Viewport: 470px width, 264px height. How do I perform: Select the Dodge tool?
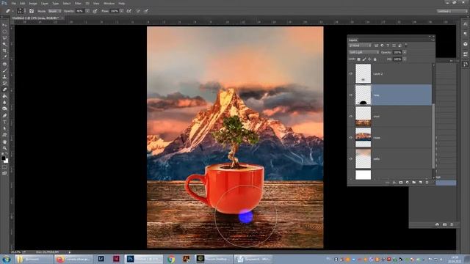point(4,109)
